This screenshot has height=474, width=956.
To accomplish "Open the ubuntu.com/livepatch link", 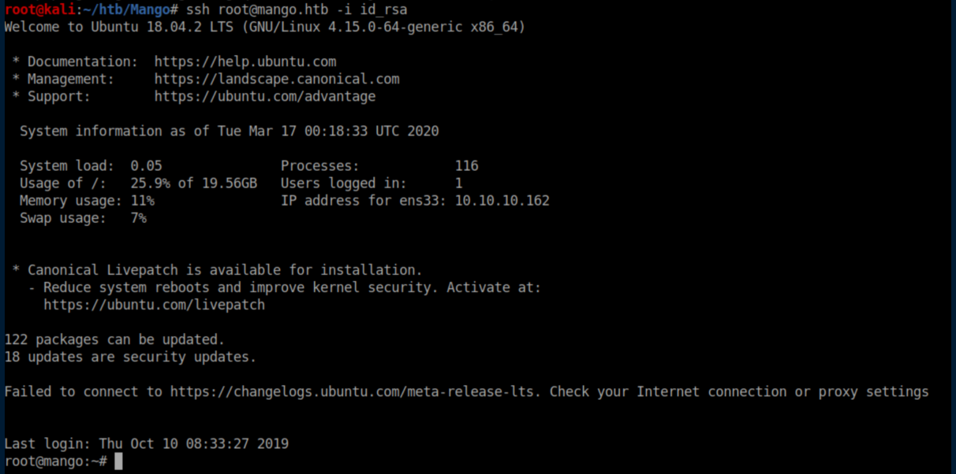I will [x=154, y=305].
